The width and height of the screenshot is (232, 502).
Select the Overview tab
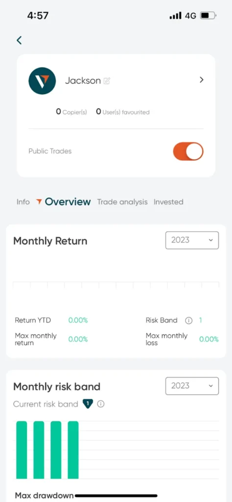(x=68, y=201)
